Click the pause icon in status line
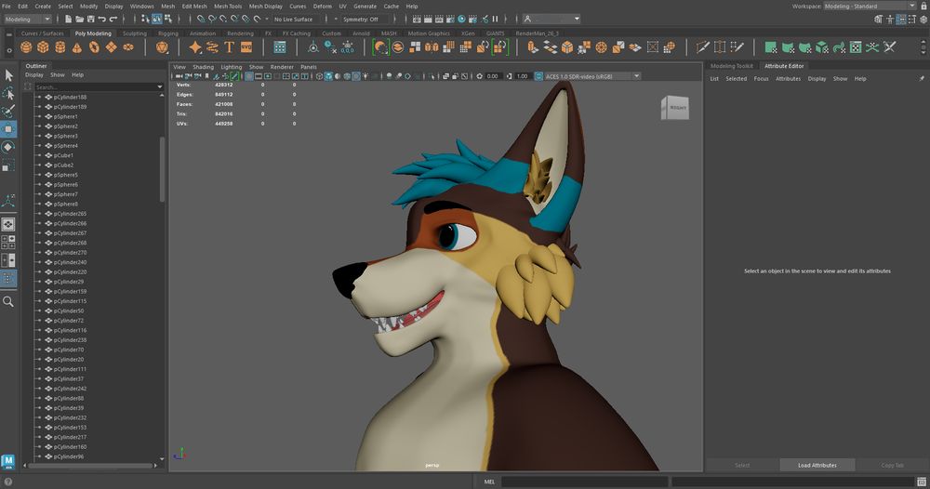 [495, 19]
